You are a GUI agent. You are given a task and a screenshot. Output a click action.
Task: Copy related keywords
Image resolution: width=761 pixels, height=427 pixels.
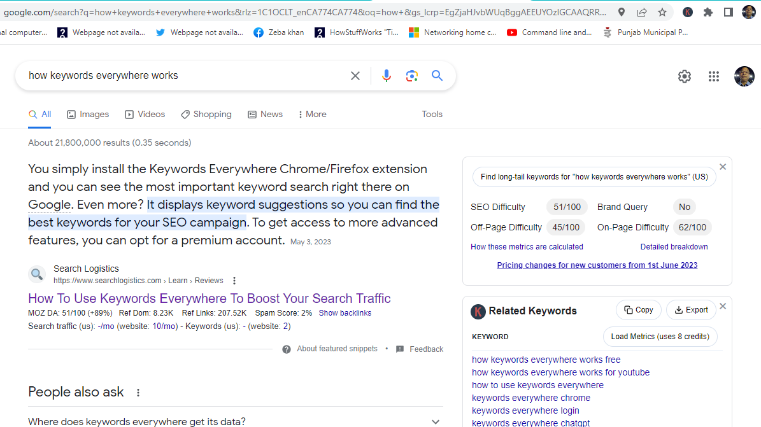638,309
